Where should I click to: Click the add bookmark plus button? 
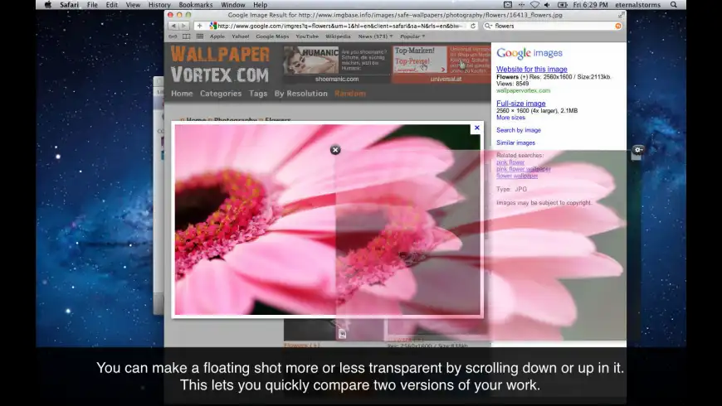click(199, 26)
